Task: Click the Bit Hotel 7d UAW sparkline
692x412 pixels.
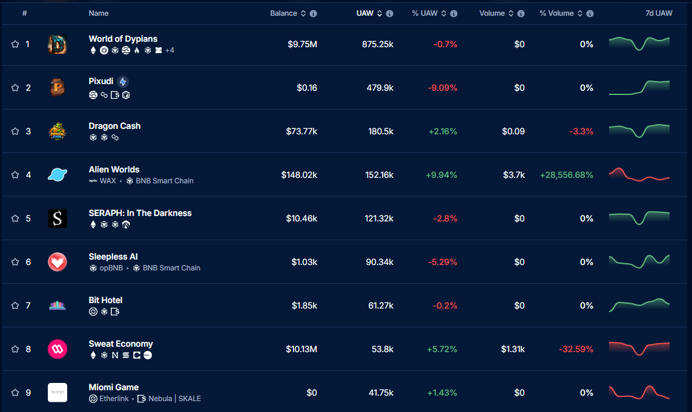Action: 639,305
